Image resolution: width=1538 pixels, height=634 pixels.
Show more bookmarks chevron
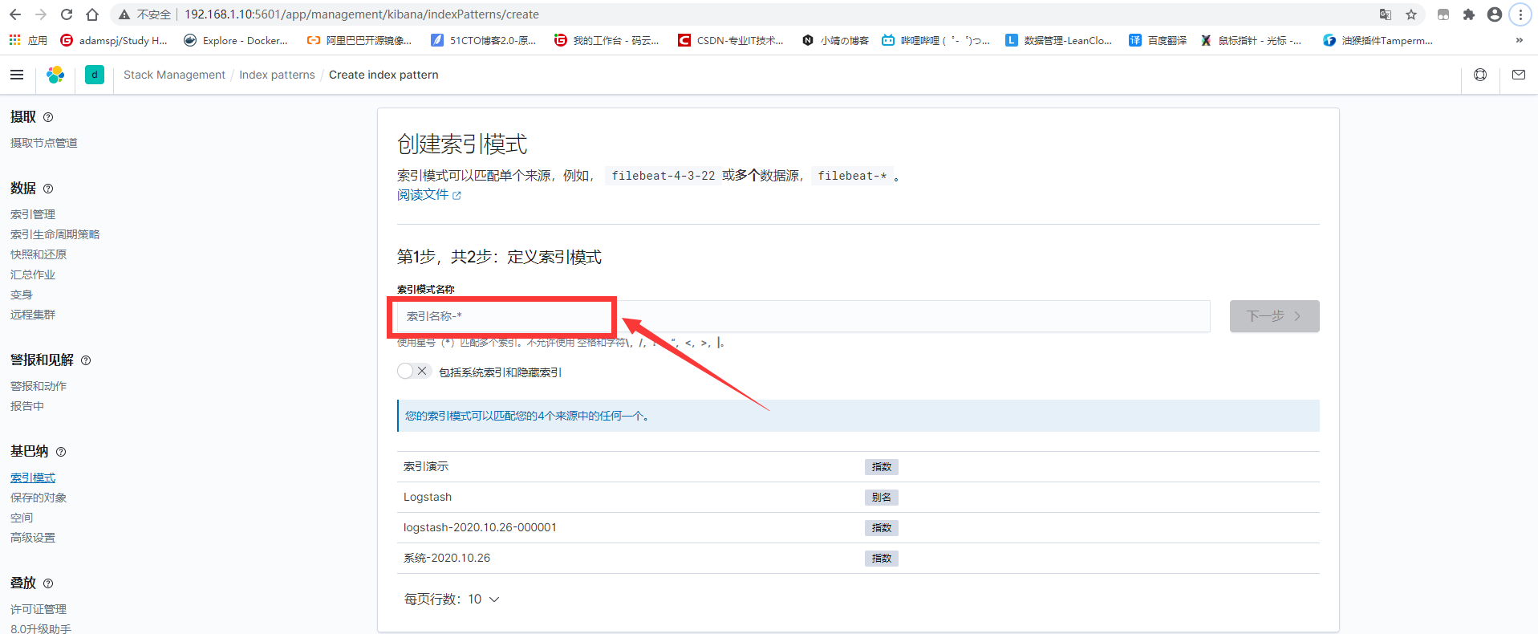[1519, 40]
